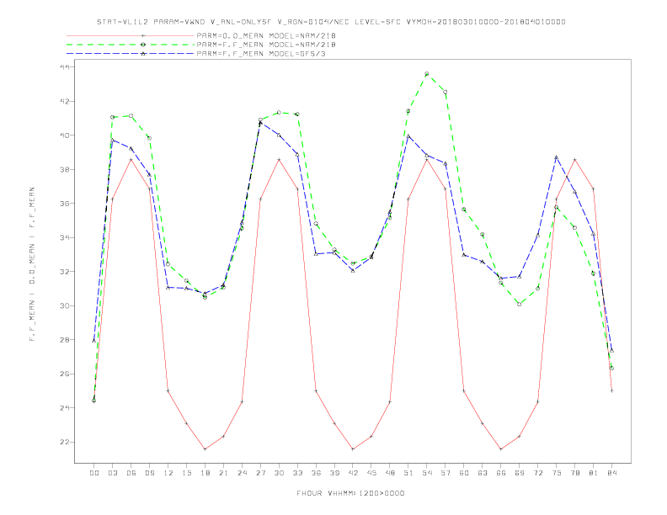Click y-axis tick label 30
This screenshot has height=515, width=667.
click(65, 305)
